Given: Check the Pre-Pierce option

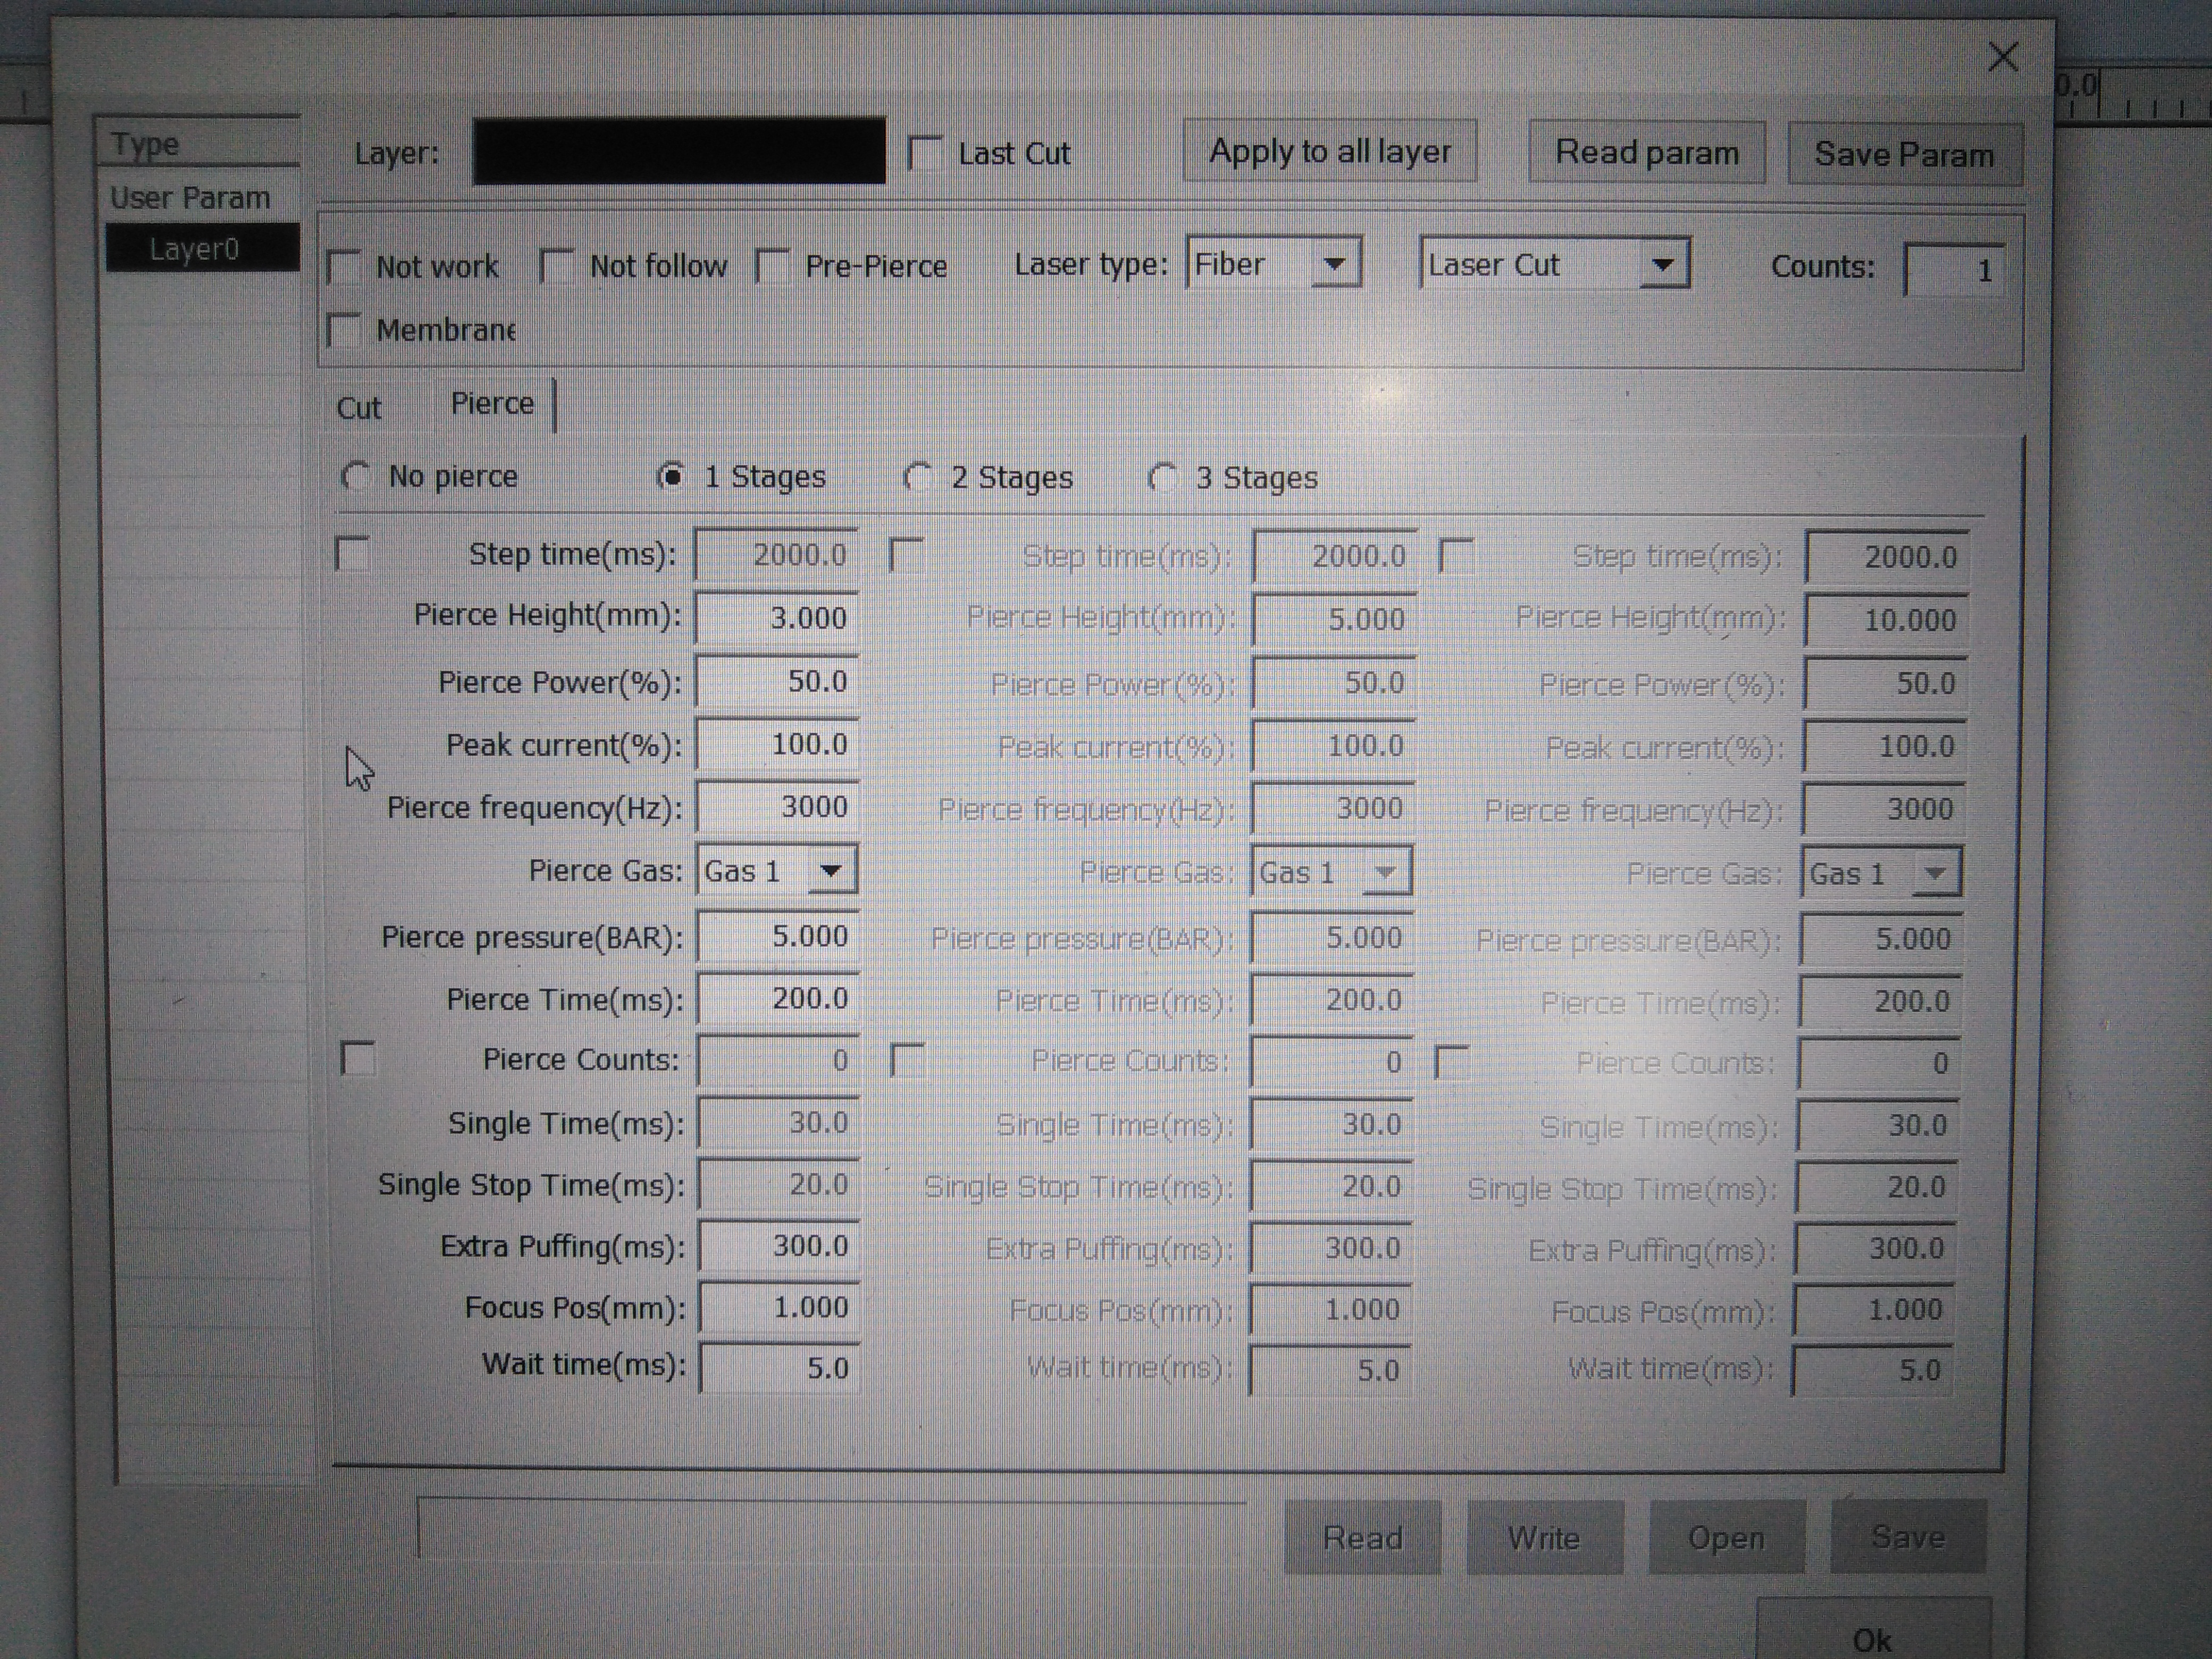Looking at the screenshot, I should (x=773, y=267).
